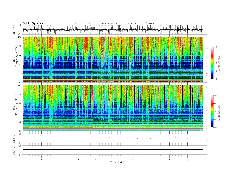Screen dimensions: 232x179
Task: Click the time axis tick label '8'
Action: tap(169, 159)
